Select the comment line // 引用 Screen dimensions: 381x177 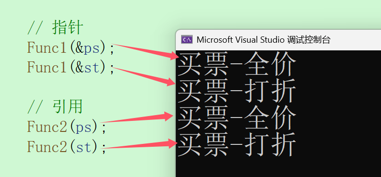pyautogui.click(x=55, y=107)
